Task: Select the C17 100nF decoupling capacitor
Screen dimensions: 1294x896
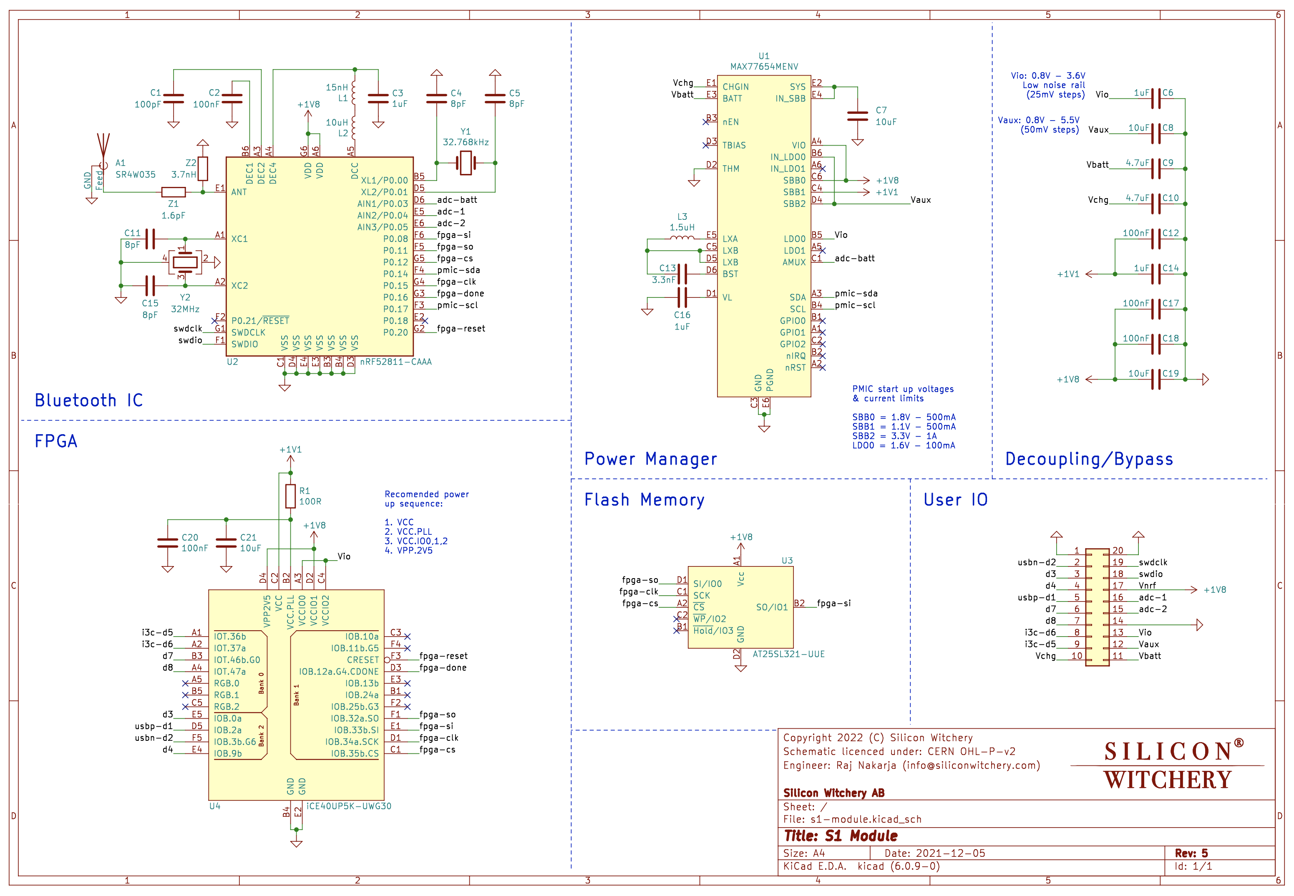Action: [x=1156, y=309]
